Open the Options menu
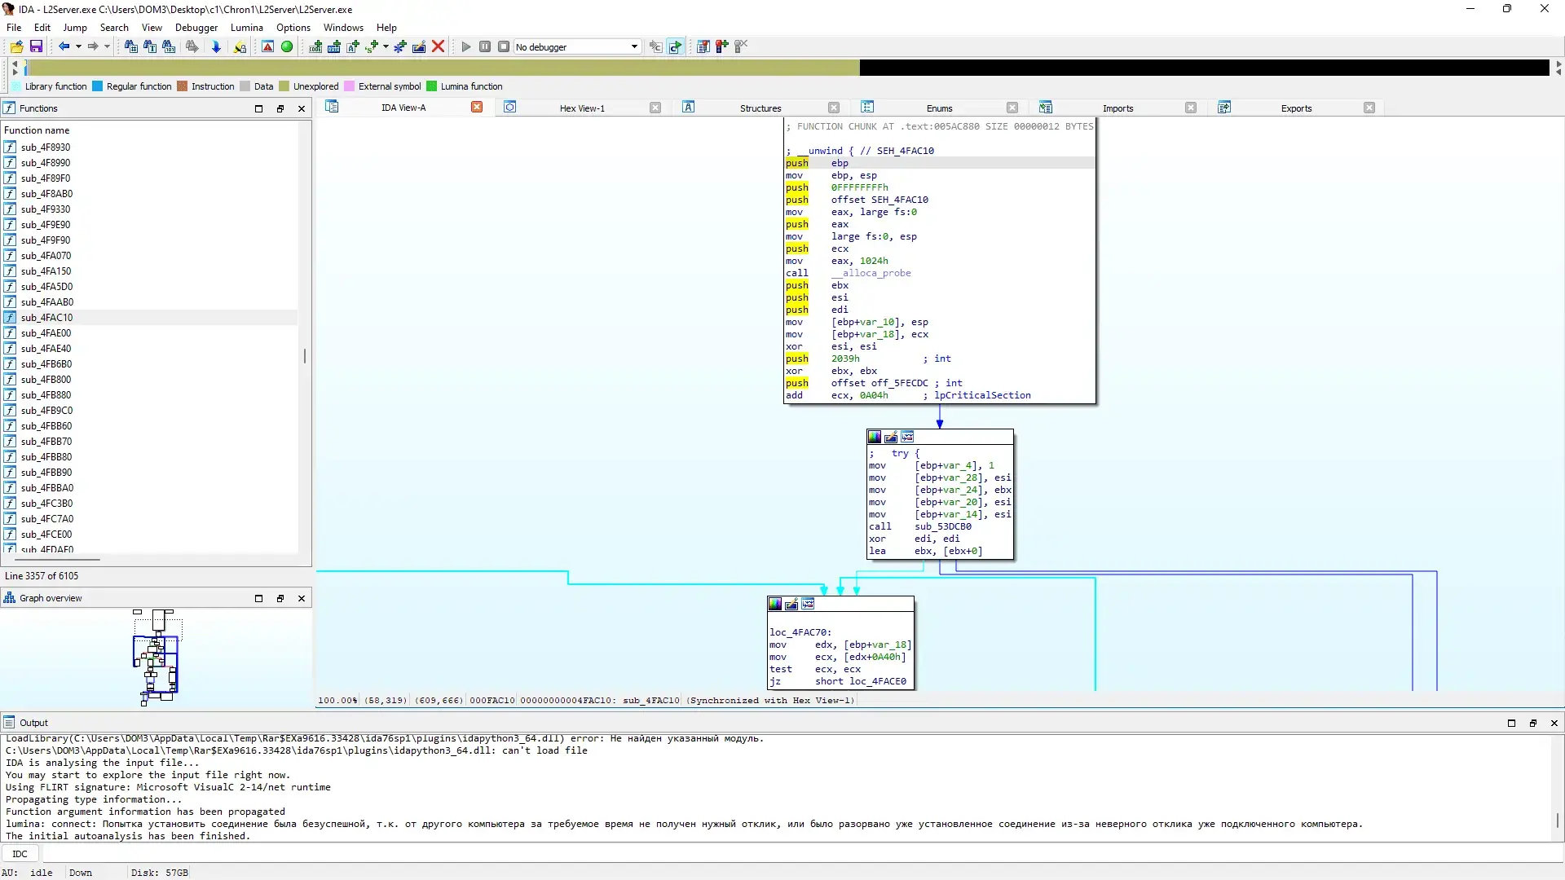1565x880 pixels. tap(293, 27)
